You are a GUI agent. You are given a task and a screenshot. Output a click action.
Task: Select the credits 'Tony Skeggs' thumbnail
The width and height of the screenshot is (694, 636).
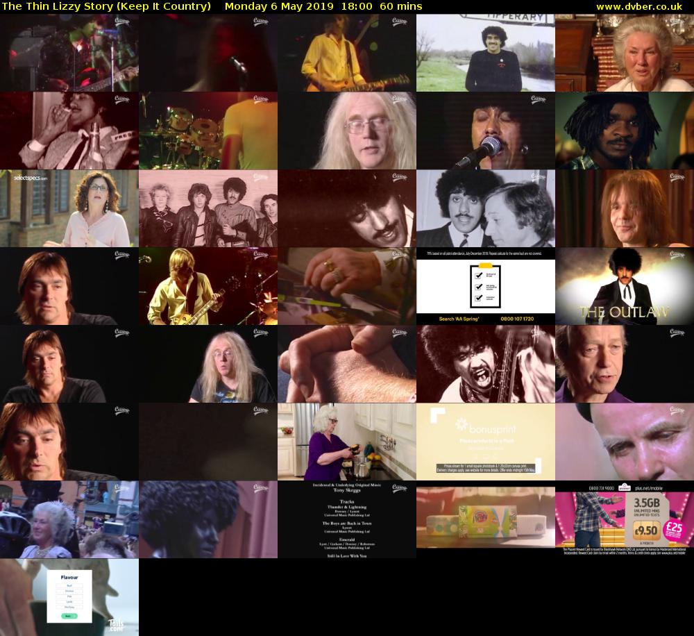[x=346, y=519]
